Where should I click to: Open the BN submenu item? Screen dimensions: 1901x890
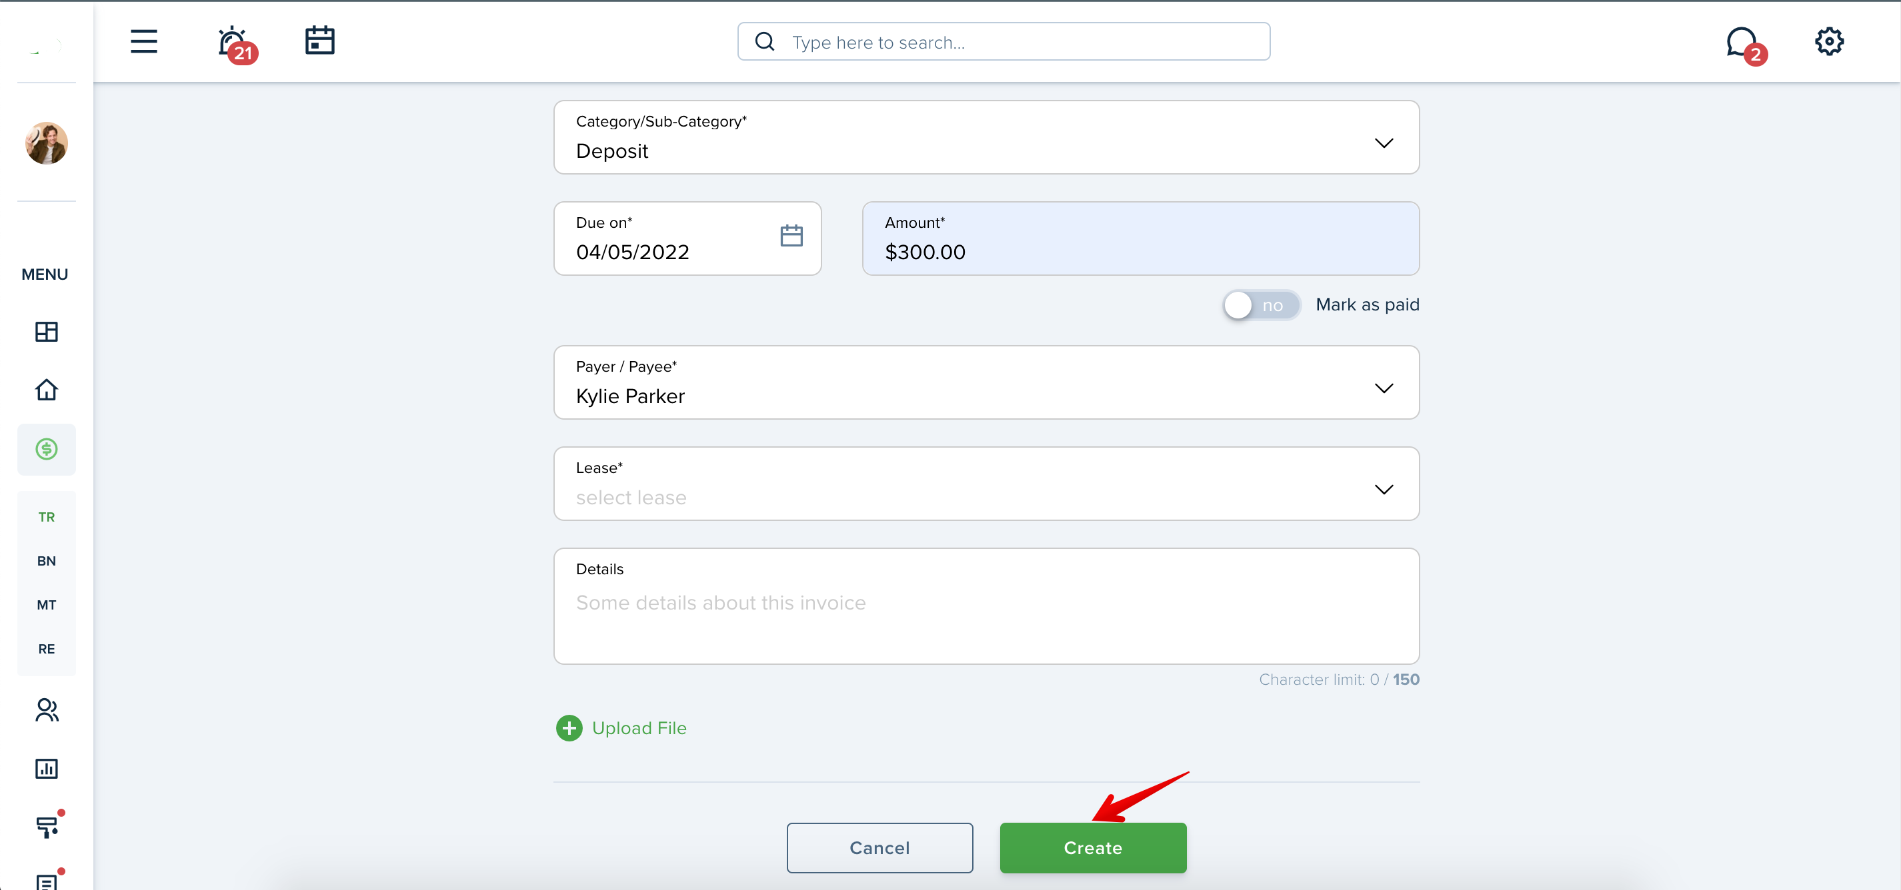tap(47, 561)
